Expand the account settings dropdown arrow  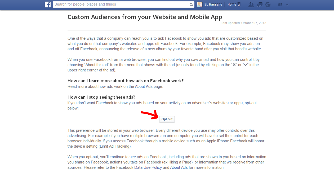tap(287, 4)
